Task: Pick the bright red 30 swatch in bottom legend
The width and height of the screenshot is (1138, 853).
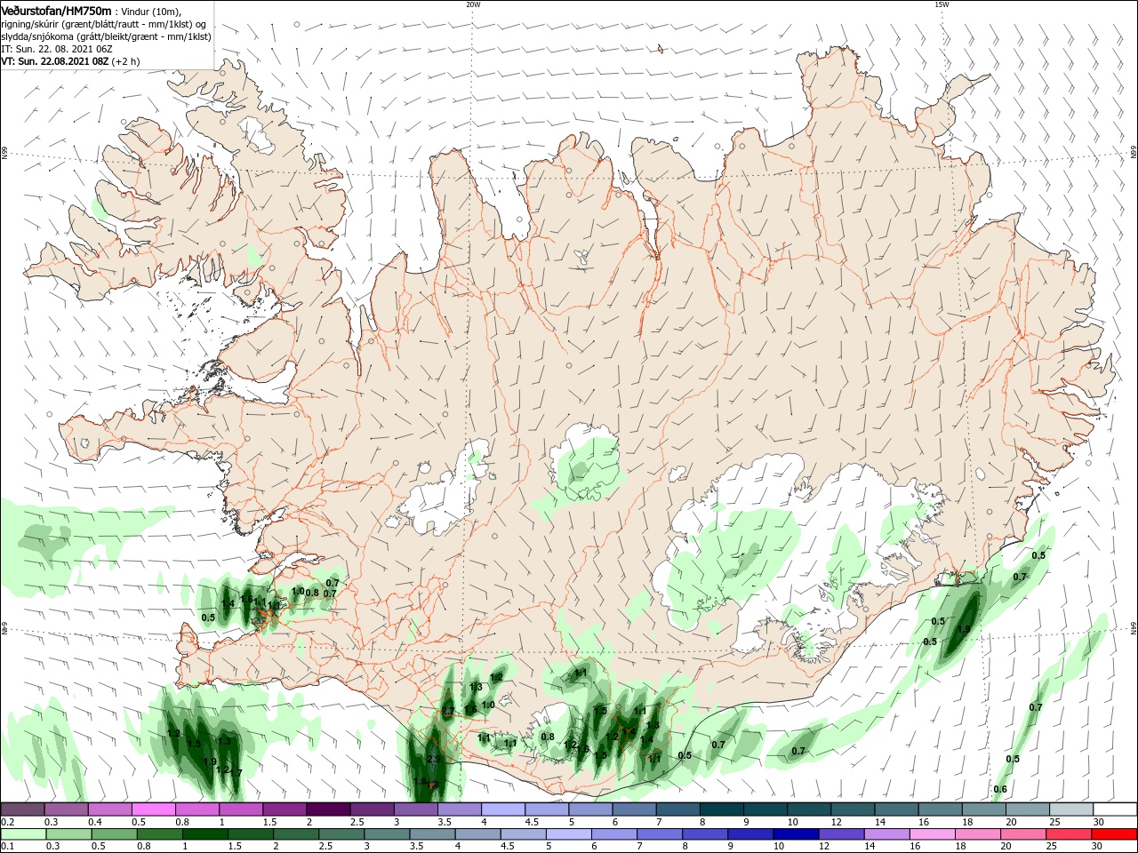Action: (x=1112, y=834)
